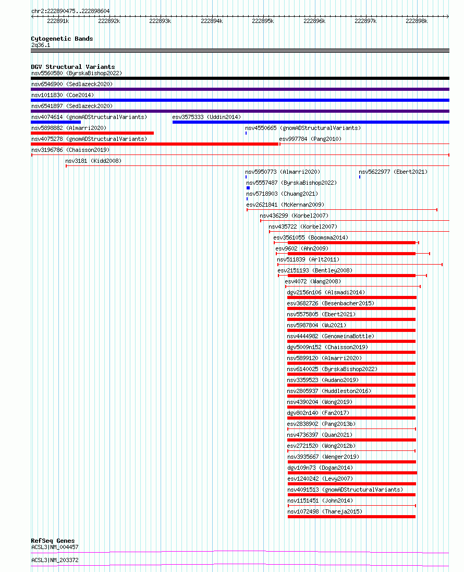
Task: Select esv9602 (Ahn2009) variant label
Action: coord(302,248)
